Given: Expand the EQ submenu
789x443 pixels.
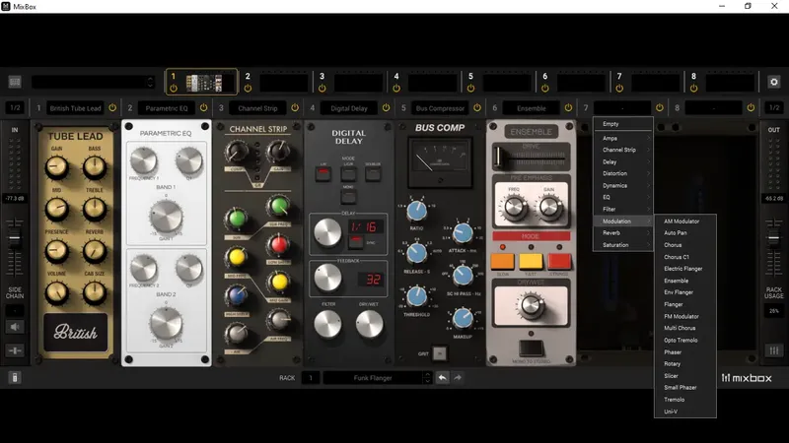Looking at the screenshot, I should [x=623, y=198].
